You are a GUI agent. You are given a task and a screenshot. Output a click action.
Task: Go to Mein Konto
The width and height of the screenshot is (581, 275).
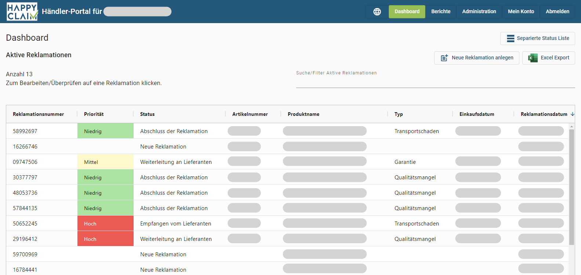[520, 12]
